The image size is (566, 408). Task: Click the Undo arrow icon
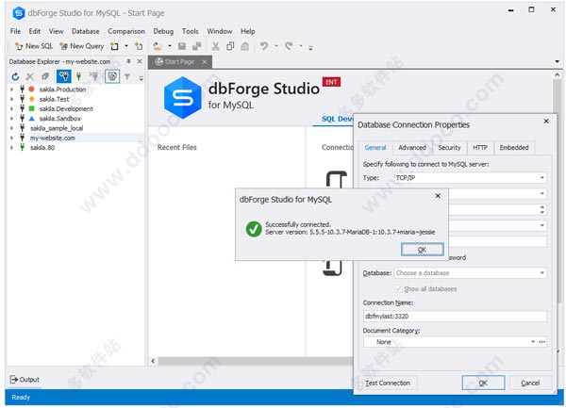[264, 46]
